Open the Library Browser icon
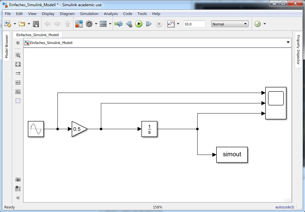Viewport: 305px width, 212px height. tap(79, 24)
